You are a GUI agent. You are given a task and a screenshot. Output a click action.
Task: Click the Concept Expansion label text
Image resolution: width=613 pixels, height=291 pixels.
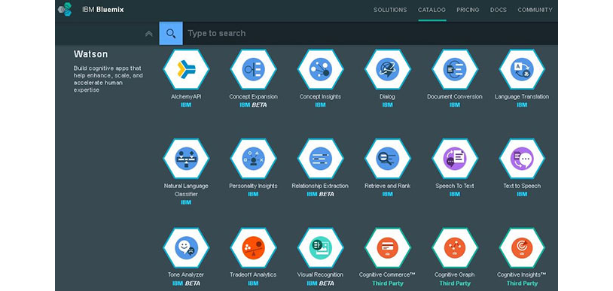(x=253, y=96)
